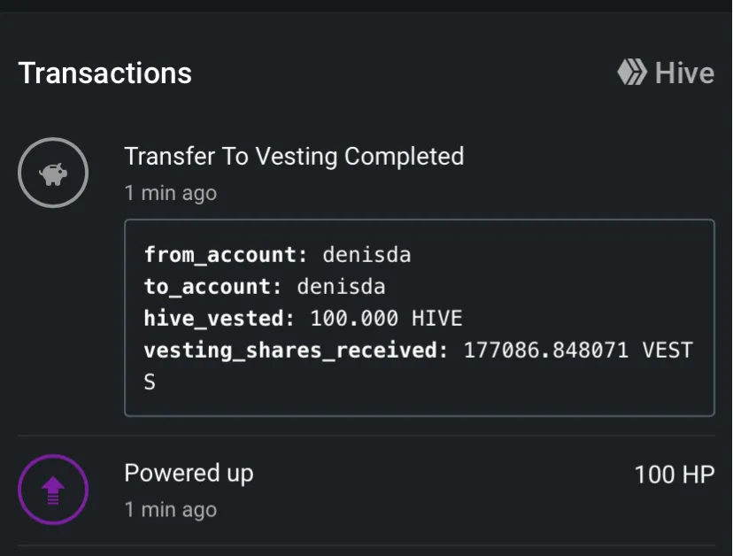Click the Hive logo icon
The height and width of the screenshot is (556, 733).
[x=631, y=72]
